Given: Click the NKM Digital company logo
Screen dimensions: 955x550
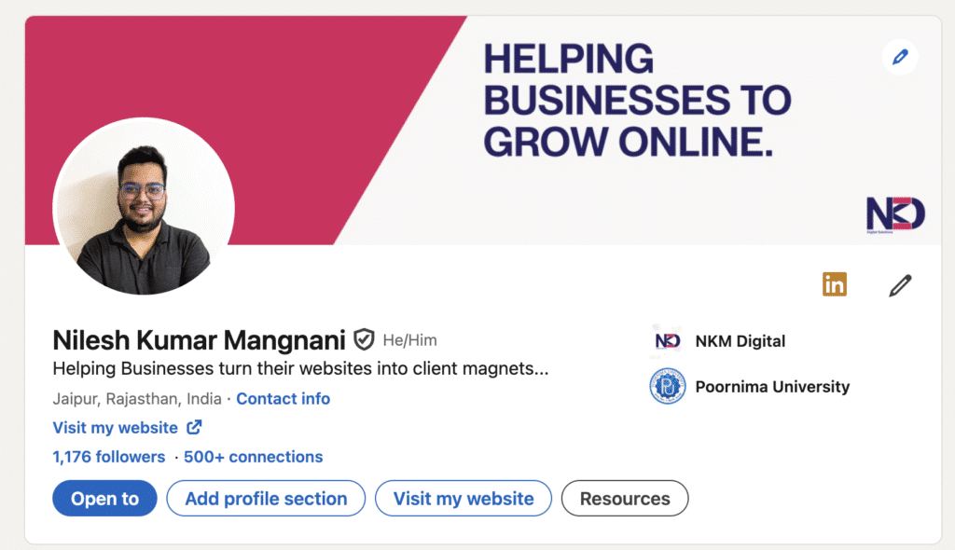Looking at the screenshot, I should pyautogui.click(x=665, y=340).
